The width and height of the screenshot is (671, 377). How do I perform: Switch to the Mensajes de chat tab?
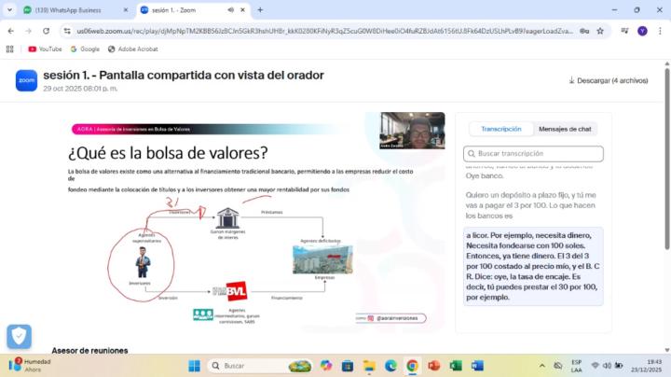565,129
